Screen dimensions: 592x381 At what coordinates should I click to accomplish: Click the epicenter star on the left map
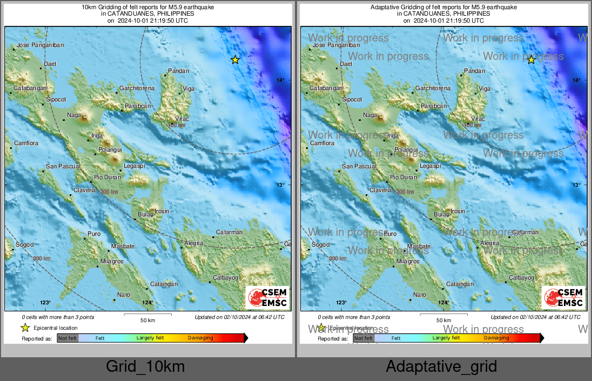pos(235,60)
